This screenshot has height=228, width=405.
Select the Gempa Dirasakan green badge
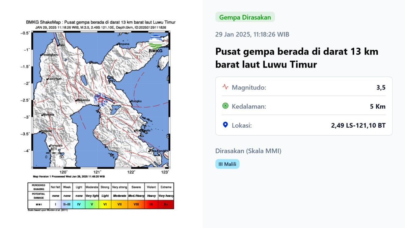click(245, 17)
